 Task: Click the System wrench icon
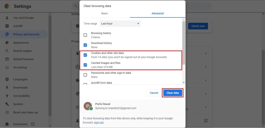(7, 104)
